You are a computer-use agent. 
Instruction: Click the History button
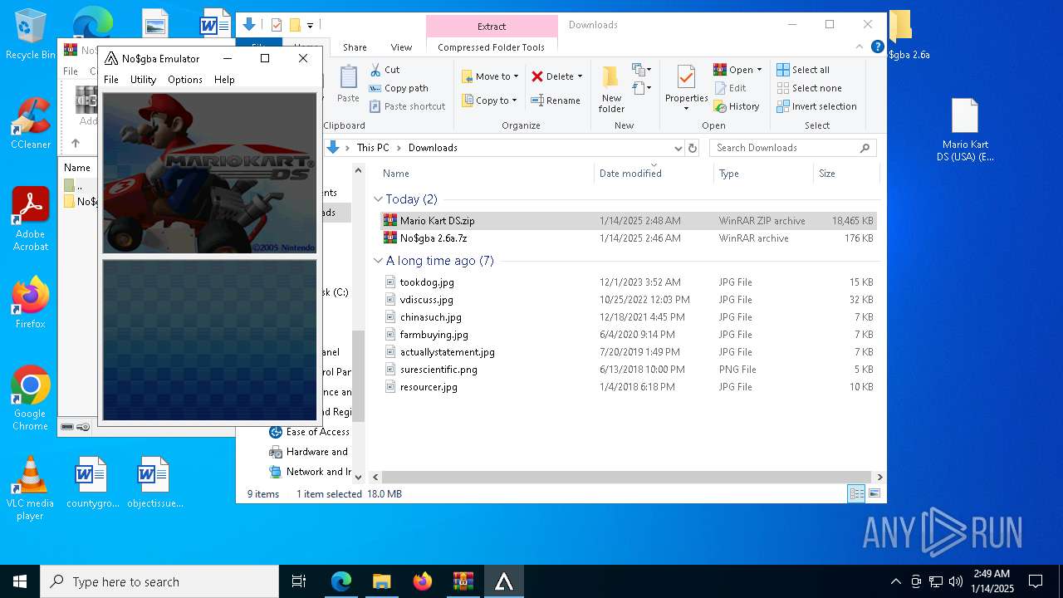pos(737,106)
